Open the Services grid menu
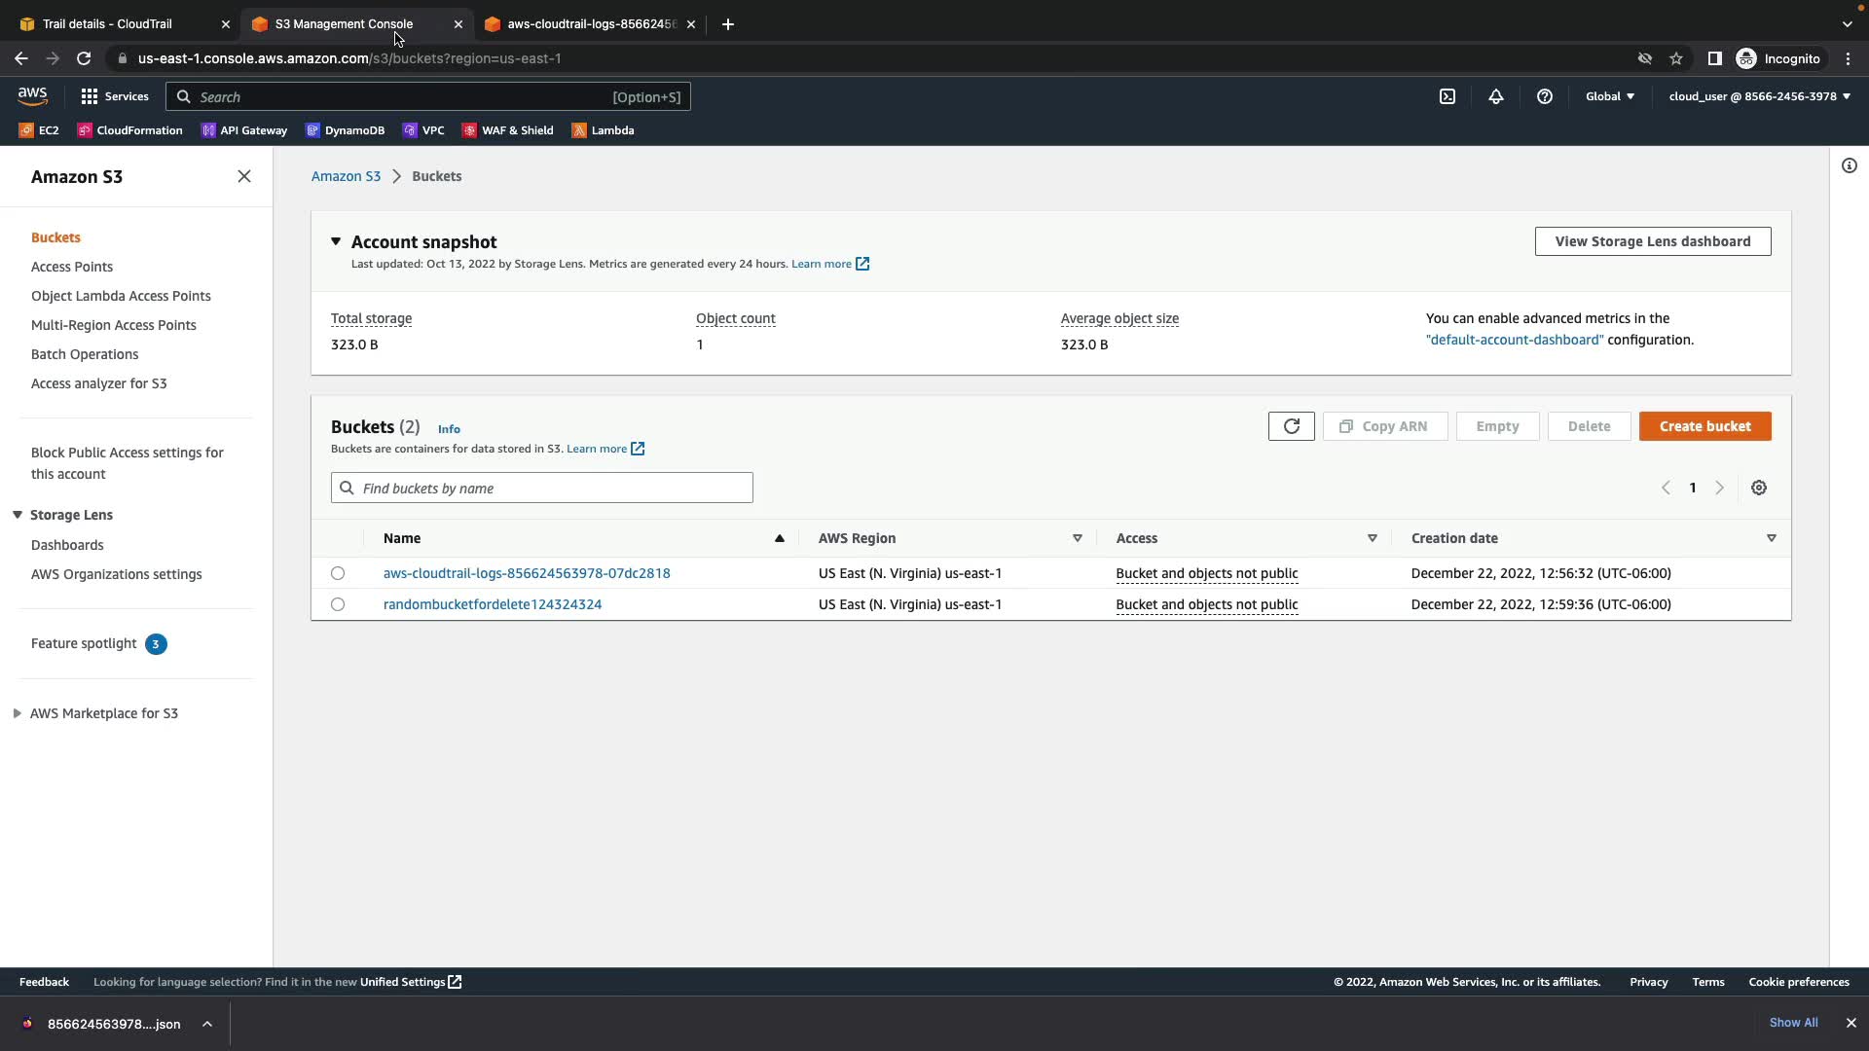The width and height of the screenshot is (1869, 1051). point(115,96)
